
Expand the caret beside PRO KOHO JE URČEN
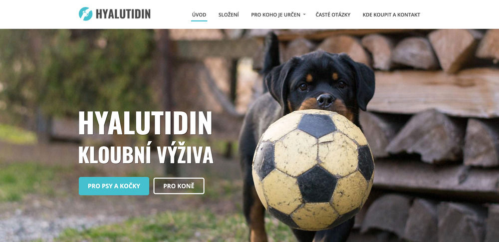point(304,14)
